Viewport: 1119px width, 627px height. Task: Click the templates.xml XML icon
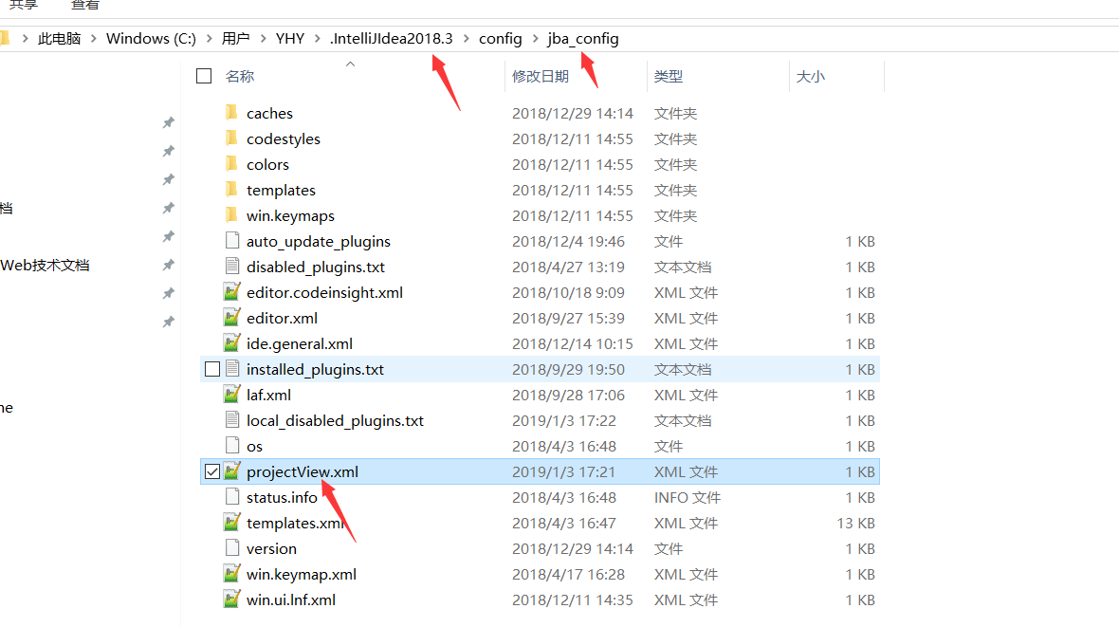(232, 522)
